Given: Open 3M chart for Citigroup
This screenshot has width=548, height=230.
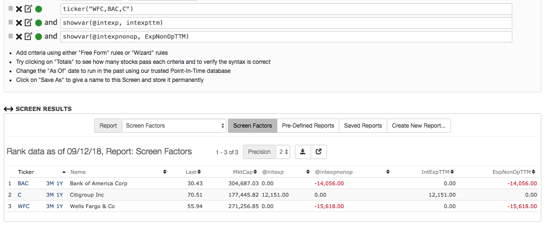Looking at the screenshot, I should click(50, 195).
